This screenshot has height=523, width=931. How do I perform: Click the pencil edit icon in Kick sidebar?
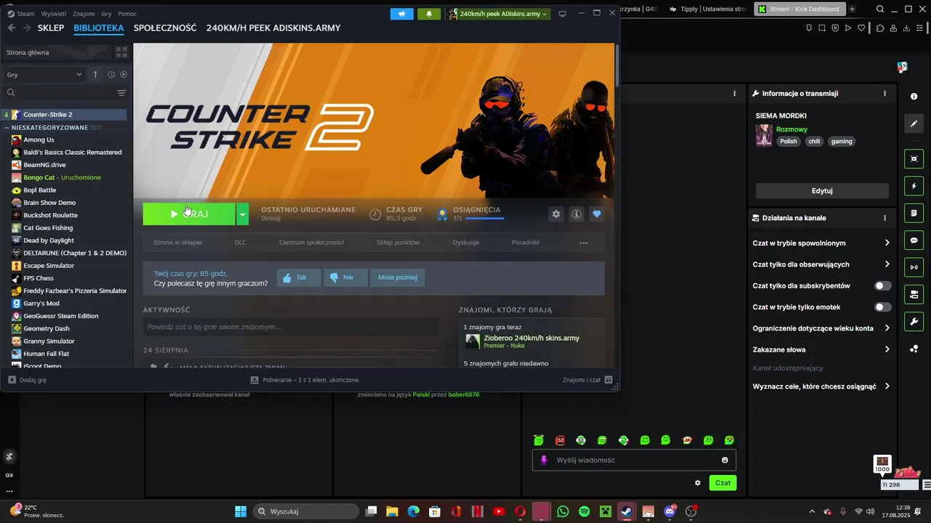pos(914,123)
